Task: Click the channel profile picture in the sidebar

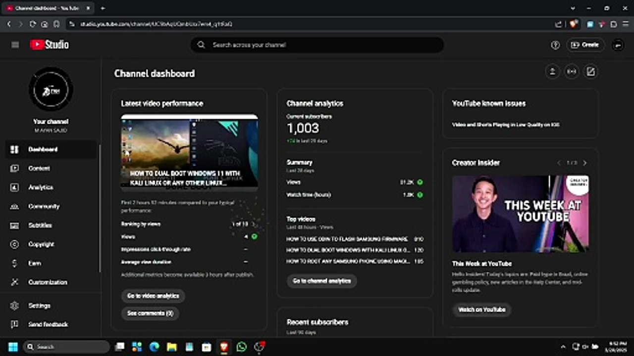Action: 51,89
